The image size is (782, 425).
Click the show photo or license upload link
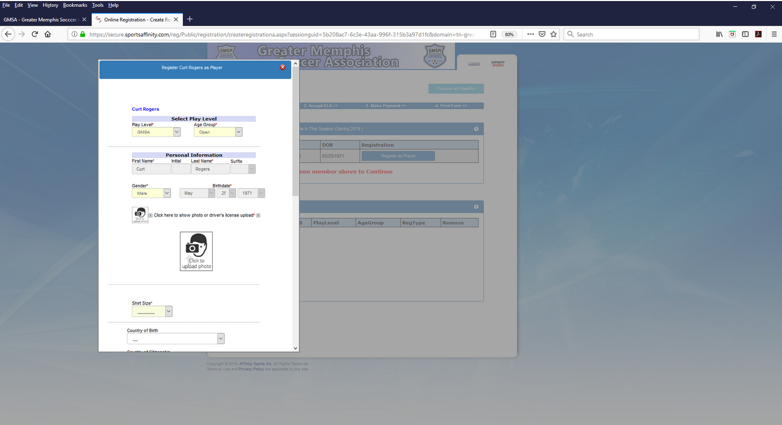pyautogui.click(x=204, y=215)
